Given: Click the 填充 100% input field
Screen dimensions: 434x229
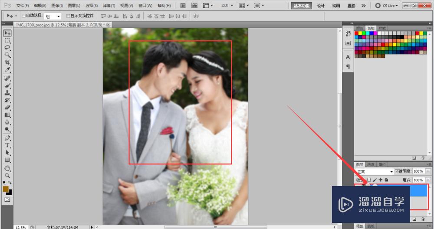Looking at the screenshot, I should 419,180.
